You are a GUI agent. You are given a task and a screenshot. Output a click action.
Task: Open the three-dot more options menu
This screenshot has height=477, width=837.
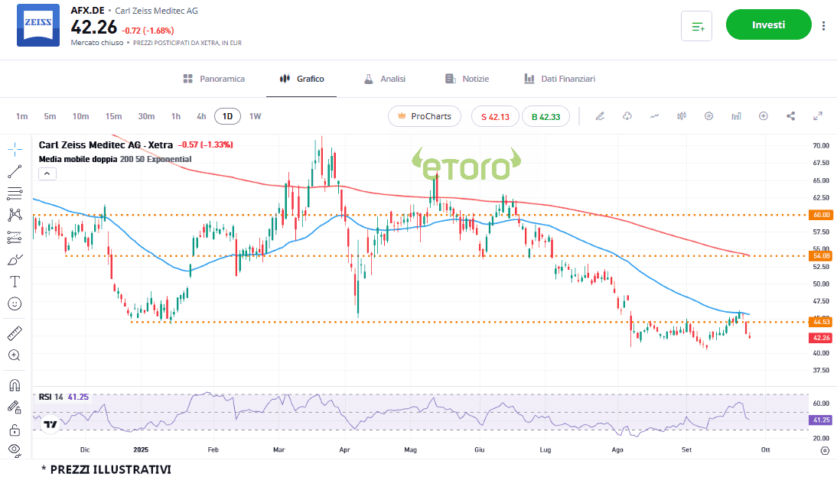pos(823,25)
